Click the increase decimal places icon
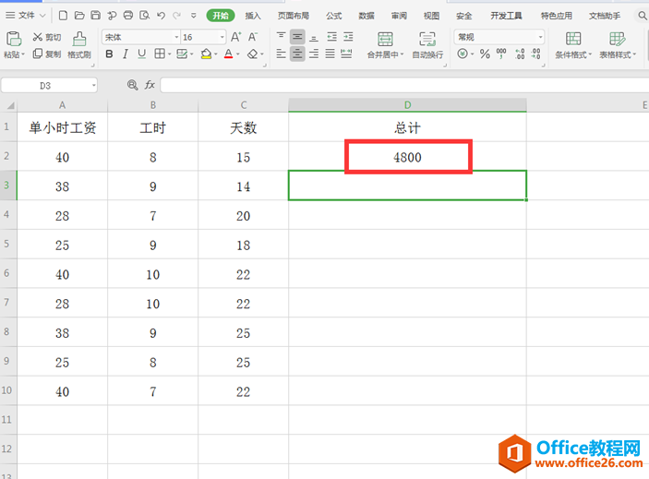Screen dimensions: 649x479 (x=520, y=54)
